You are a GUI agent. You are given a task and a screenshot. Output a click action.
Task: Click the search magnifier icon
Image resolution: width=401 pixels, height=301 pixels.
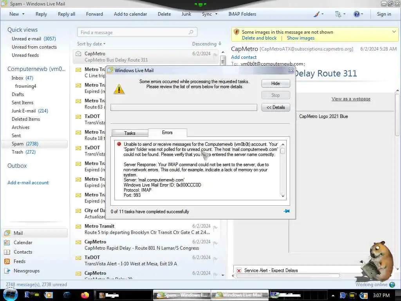(x=191, y=32)
